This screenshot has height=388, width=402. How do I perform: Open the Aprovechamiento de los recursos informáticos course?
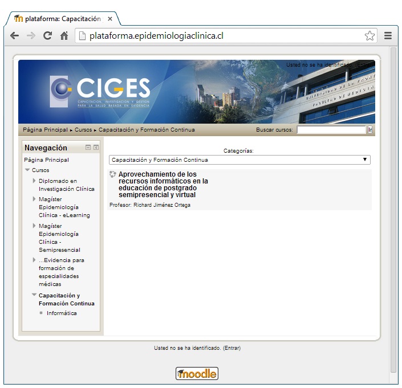(x=163, y=185)
